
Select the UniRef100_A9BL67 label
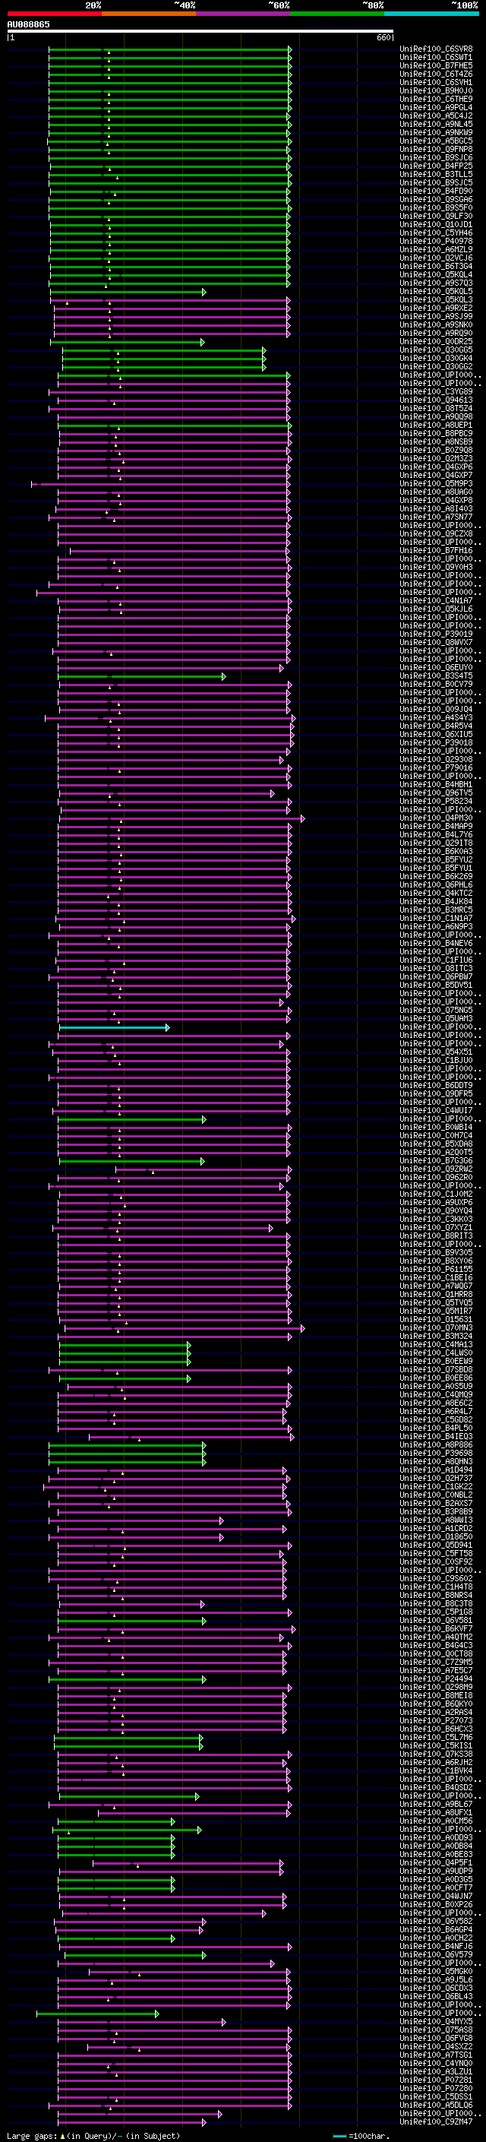tap(436, 1805)
